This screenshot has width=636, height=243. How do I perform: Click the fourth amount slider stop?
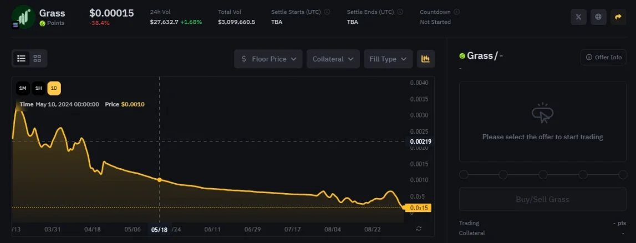(x=583, y=175)
